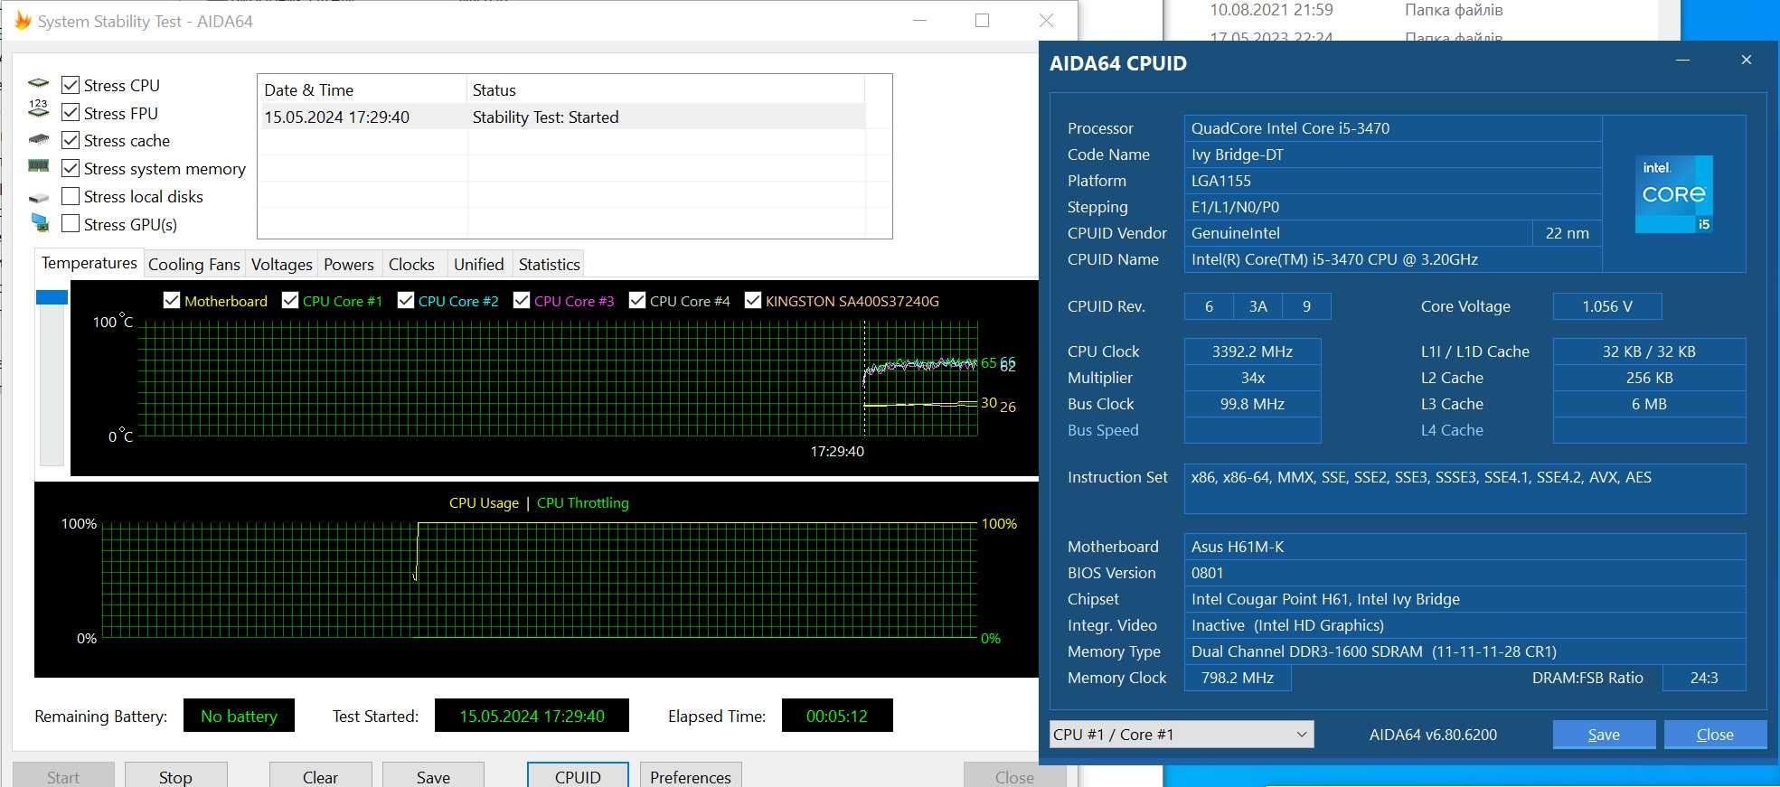The width and height of the screenshot is (1780, 787).
Task: Click the Bus Clock 99.8 MHz value
Action: coord(1252,404)
